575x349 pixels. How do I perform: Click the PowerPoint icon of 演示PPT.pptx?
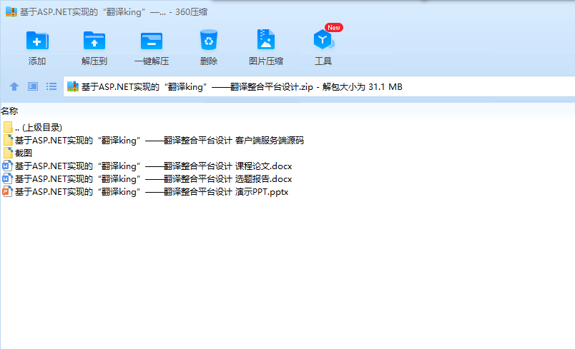[7, 192]
